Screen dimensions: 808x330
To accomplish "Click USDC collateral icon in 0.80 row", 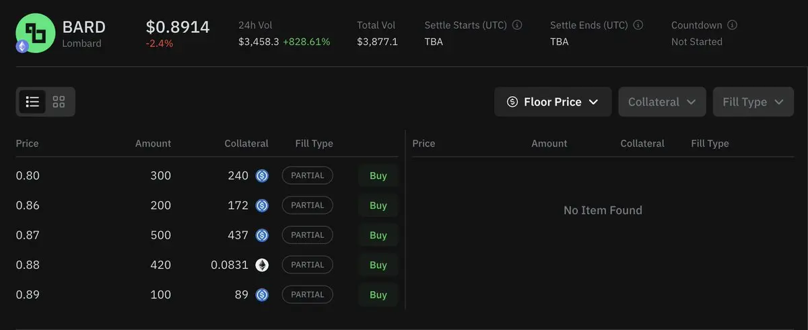I will tap(262, 176).
